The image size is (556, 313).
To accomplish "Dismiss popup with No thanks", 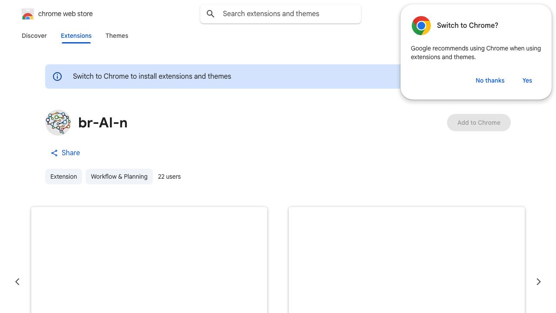I will coord(490,80).
